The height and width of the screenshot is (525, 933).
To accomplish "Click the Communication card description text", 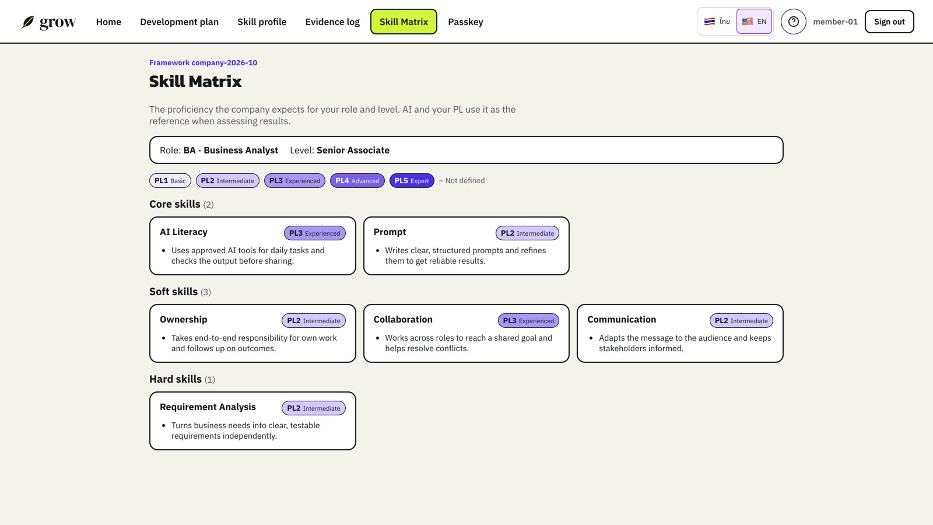I will 685,343.
